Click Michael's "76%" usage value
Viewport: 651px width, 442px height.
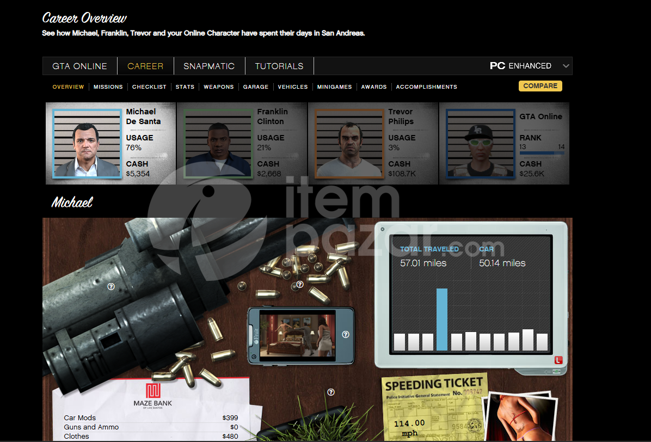point(134,148)
